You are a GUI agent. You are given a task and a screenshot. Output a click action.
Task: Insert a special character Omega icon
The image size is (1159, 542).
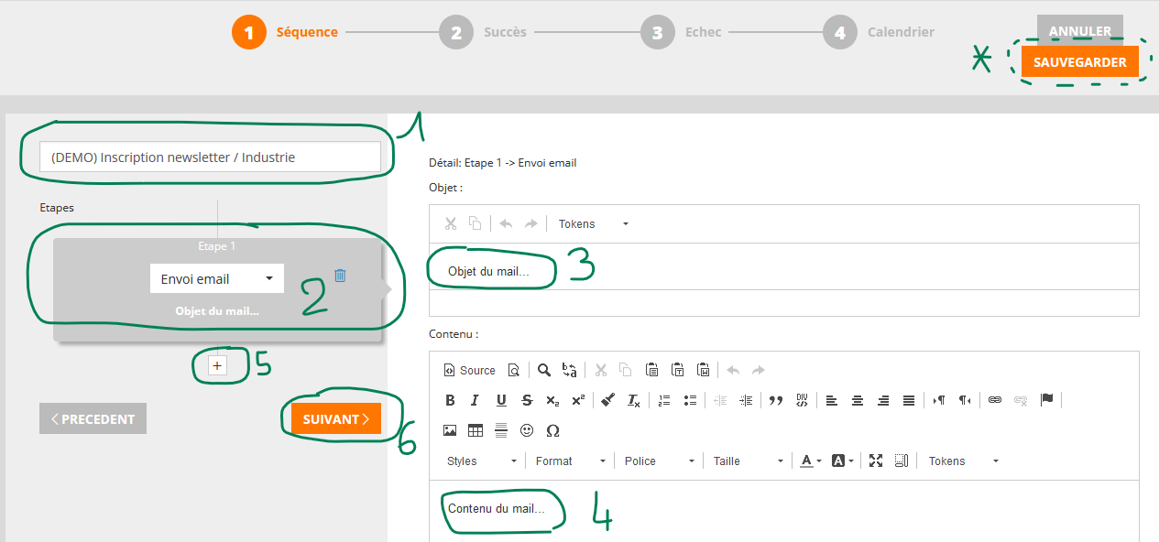pyautogui.click(x=552, y=430)
